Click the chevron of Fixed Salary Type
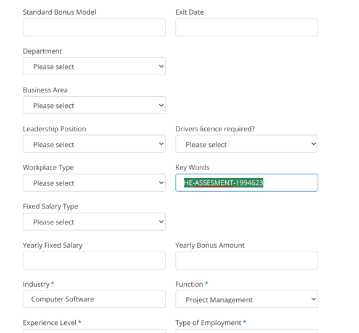 click(161, 222)
